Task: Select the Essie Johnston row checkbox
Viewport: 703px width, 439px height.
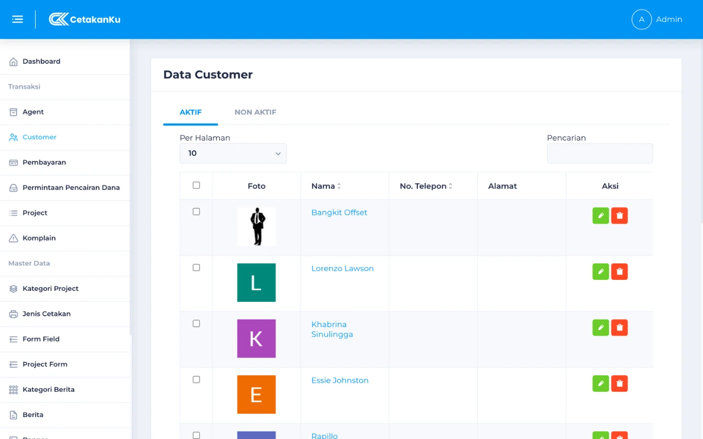Action: click(x=196, y=380)
